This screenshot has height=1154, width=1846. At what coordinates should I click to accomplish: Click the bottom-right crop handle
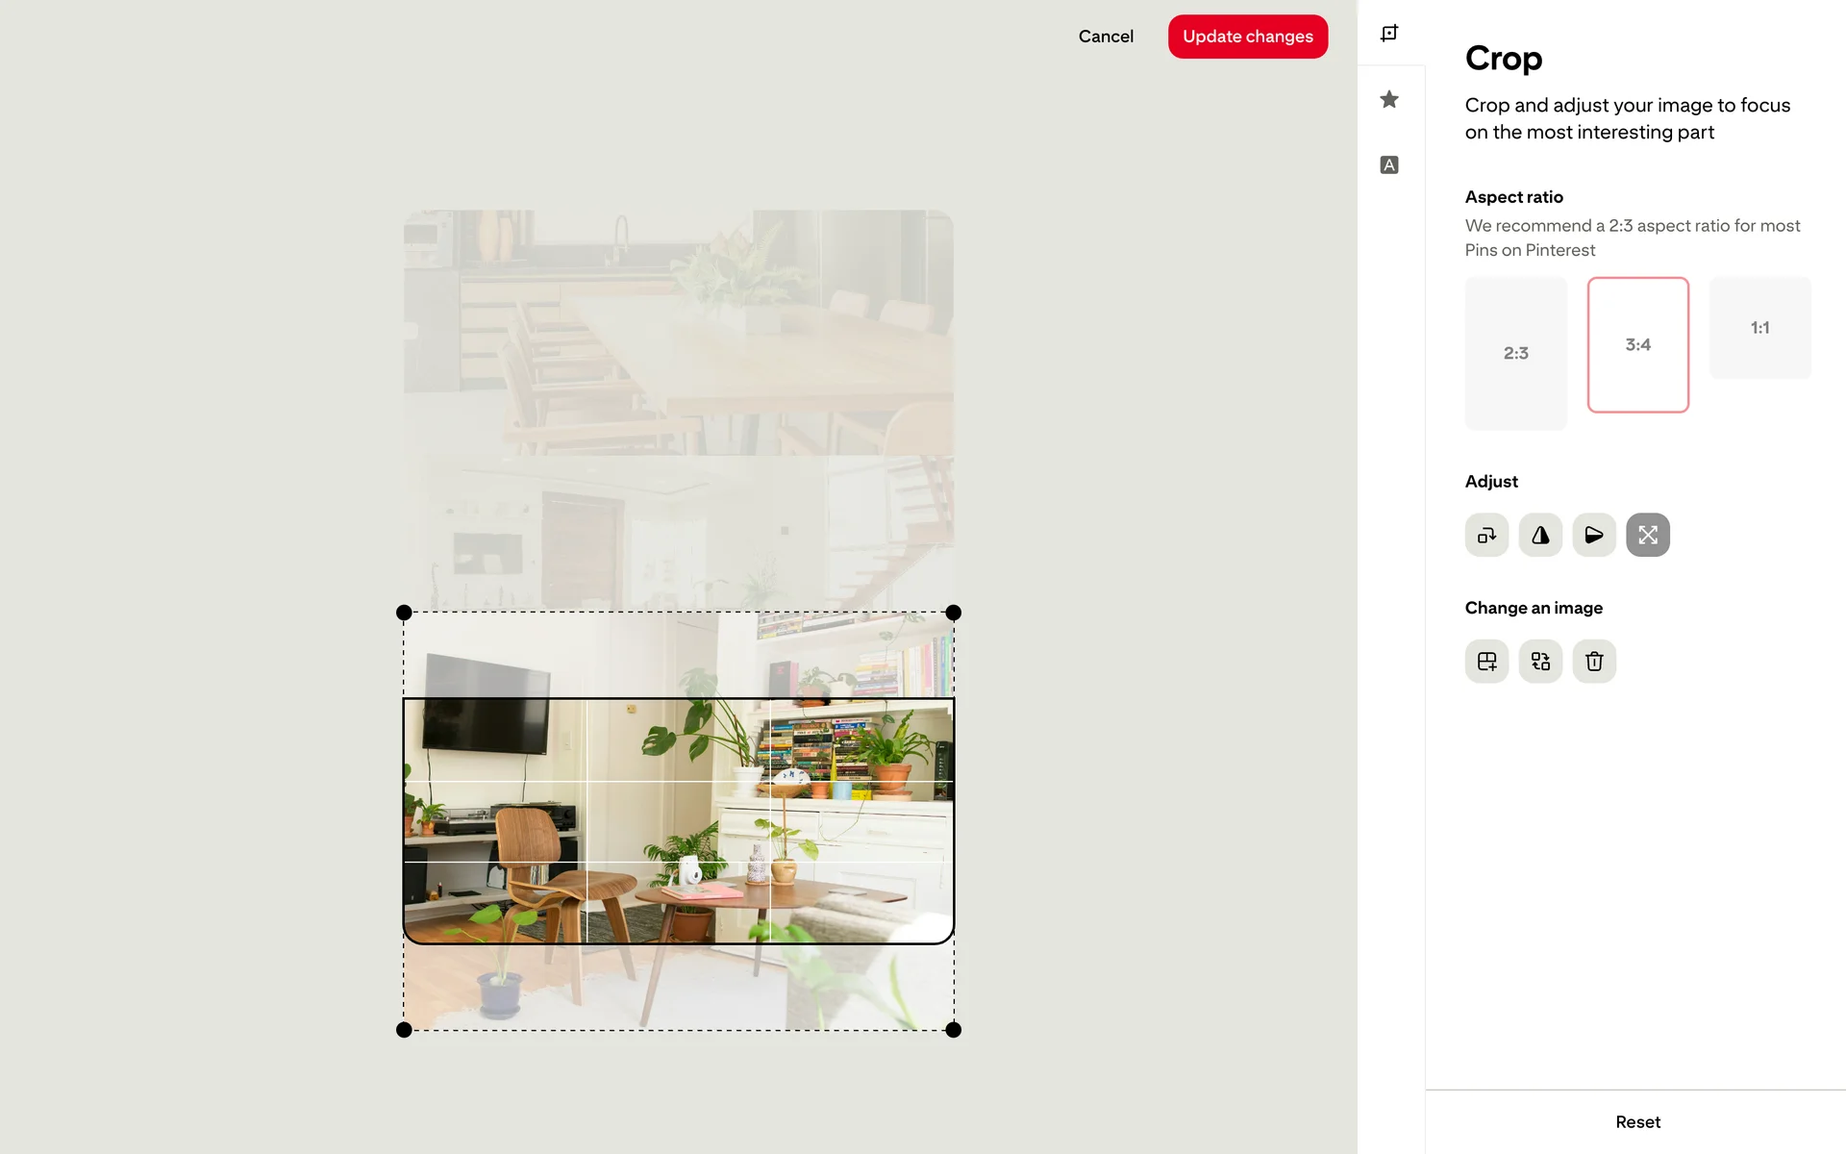click(954, 1030)
